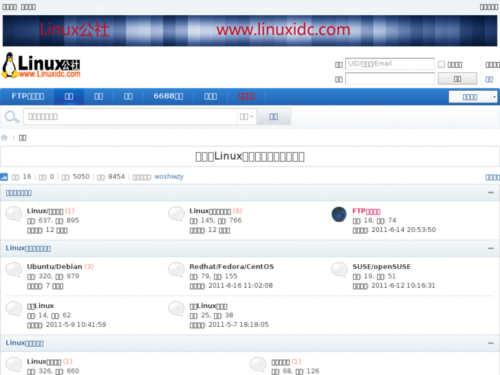Open the red-colored navigation item
This screenshot has width=500, height=375.
pyautogui.click(x=246, y=96)
